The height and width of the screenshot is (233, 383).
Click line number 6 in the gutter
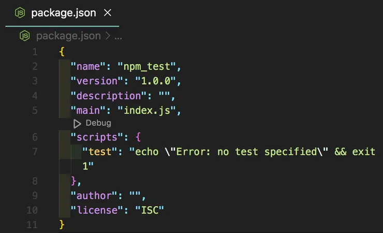[35, 137]
